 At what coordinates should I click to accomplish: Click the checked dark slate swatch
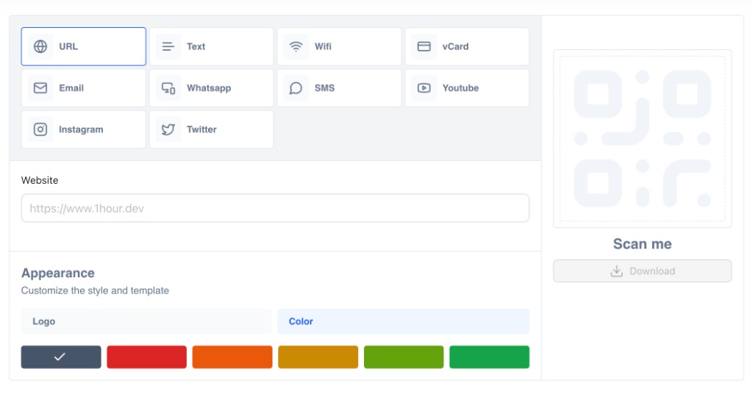61,357
